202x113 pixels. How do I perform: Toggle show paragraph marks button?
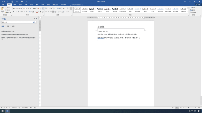(71, 8)
